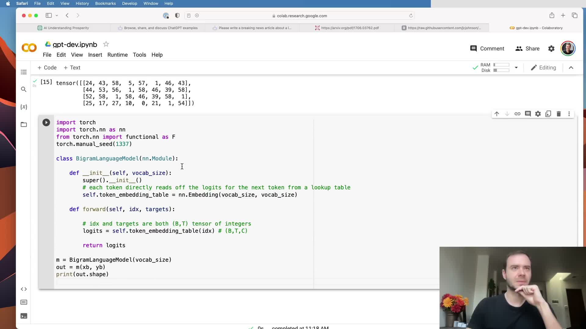
Task: Open the code snippets panel
Action: [x=24, y=289]
